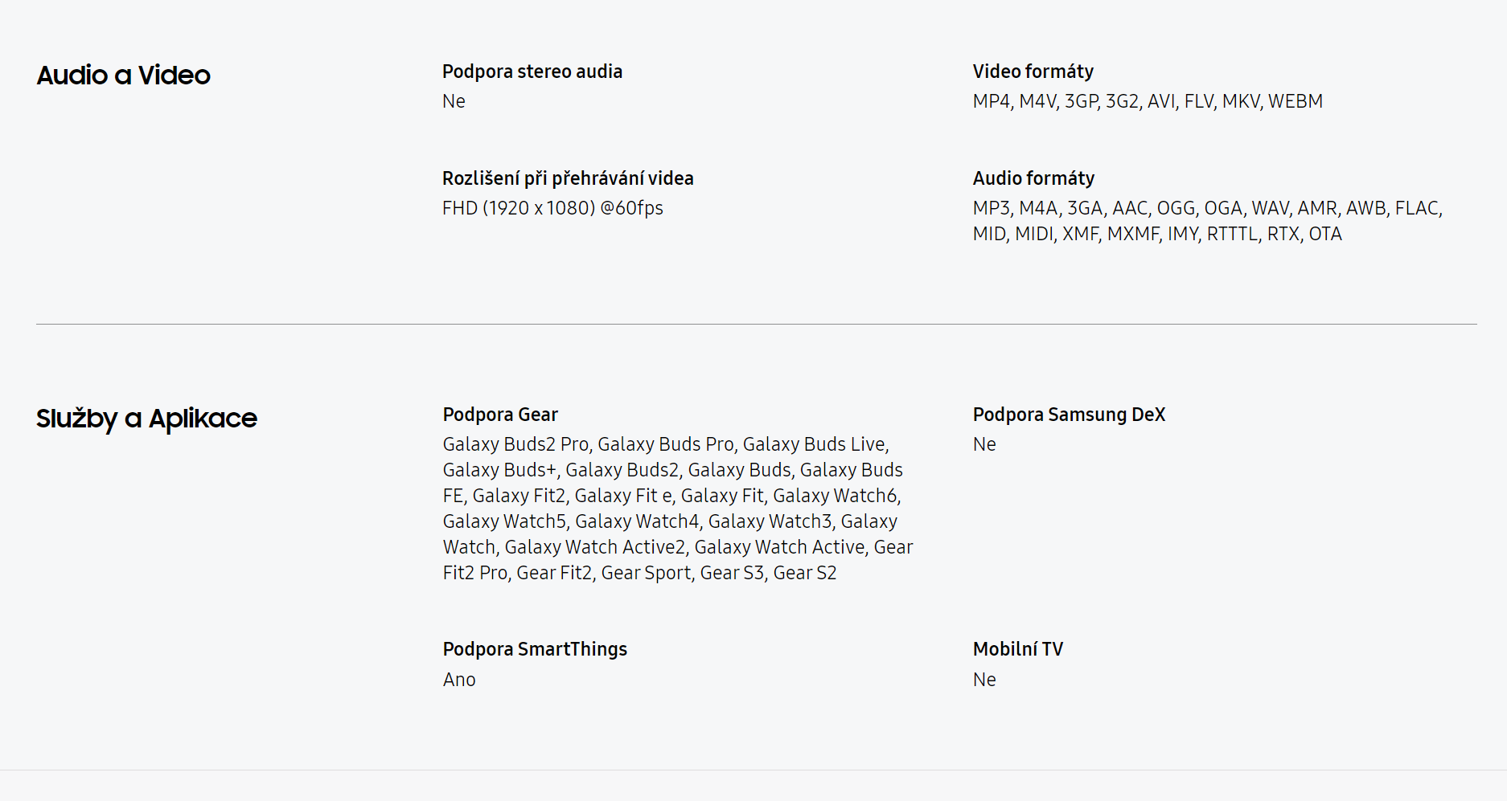Click the Audio a Video section heading
This screenshot has width=1507, height=801.
pos(123,76)
